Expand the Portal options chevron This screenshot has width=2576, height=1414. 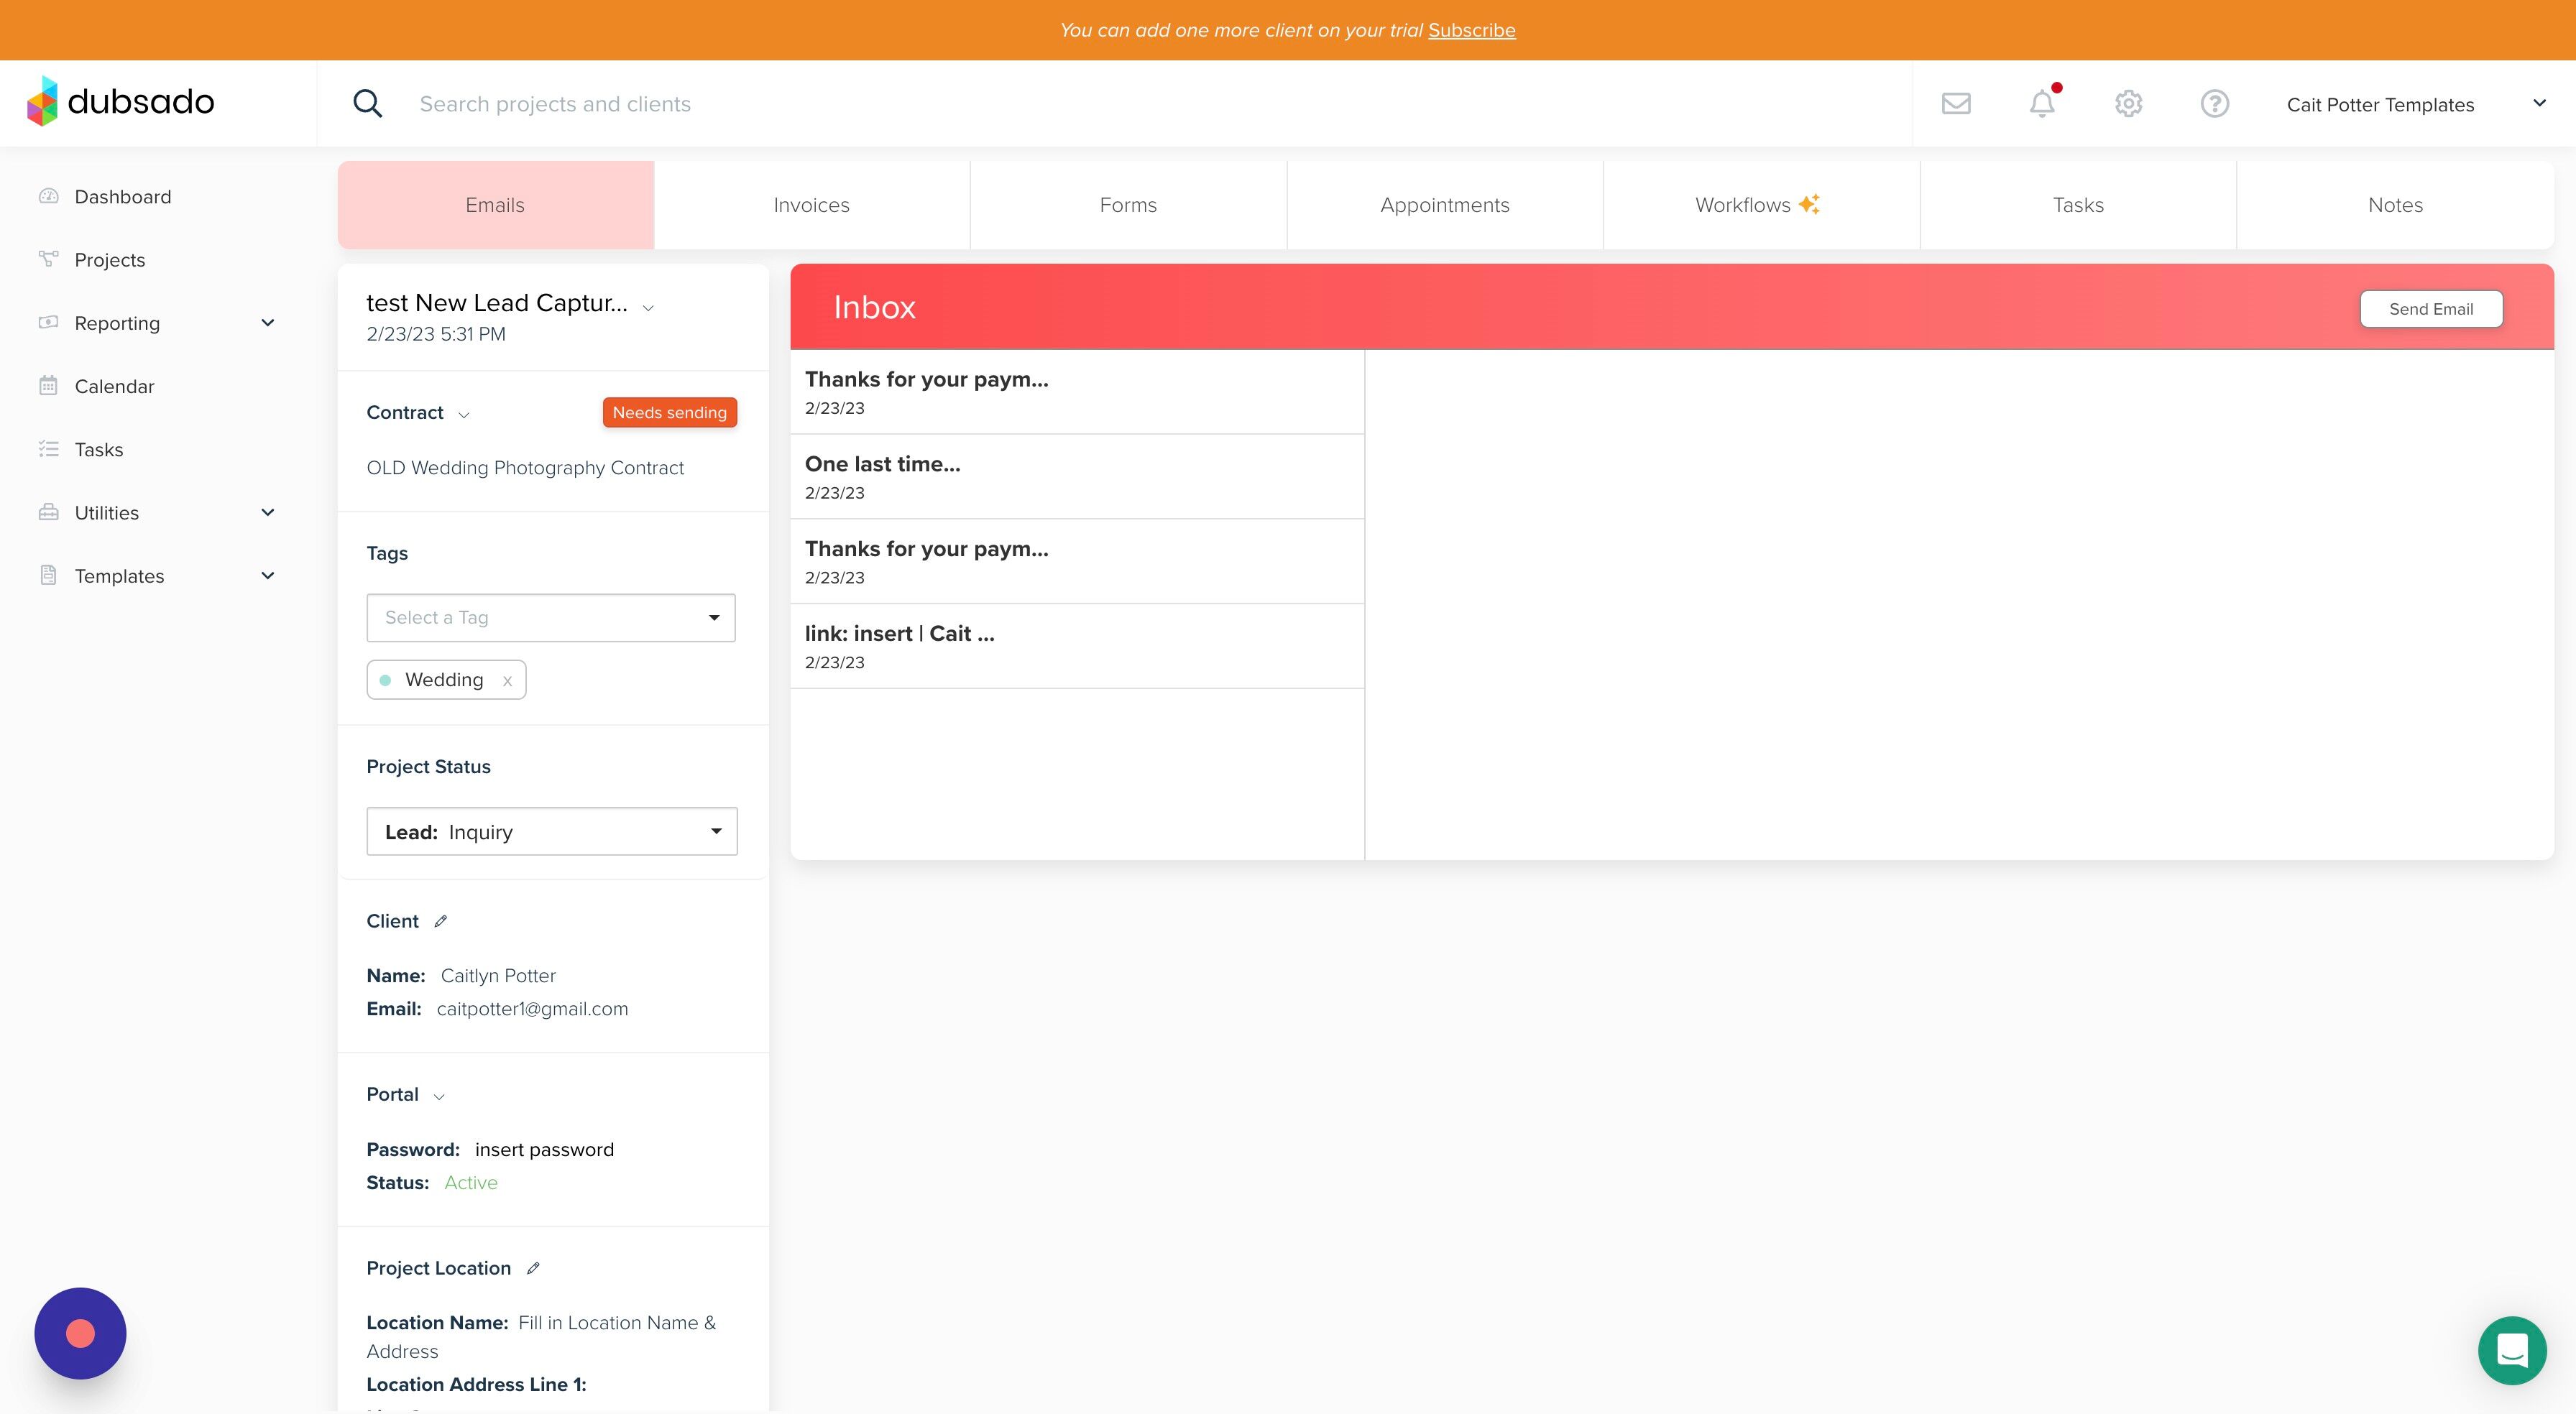(438, 1097)
